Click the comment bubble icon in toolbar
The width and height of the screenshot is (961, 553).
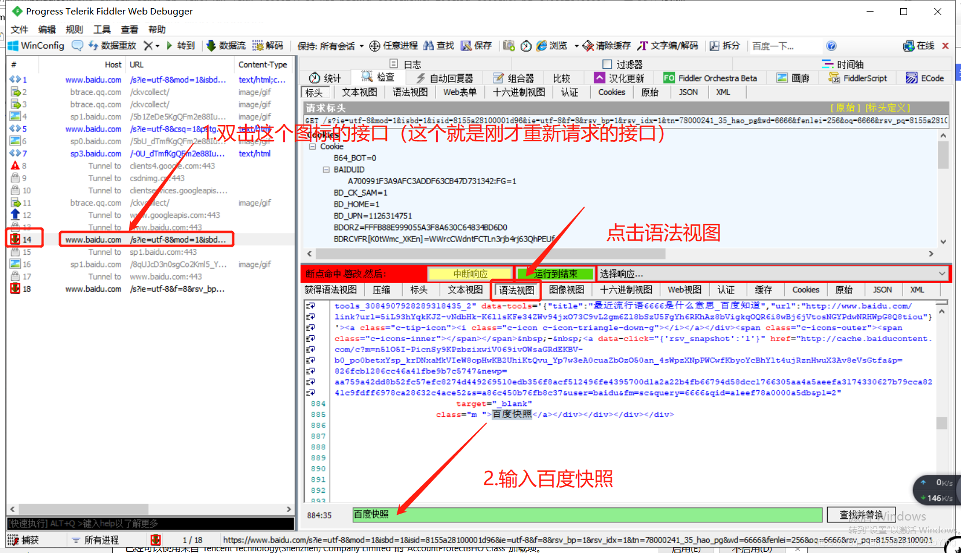77,46
